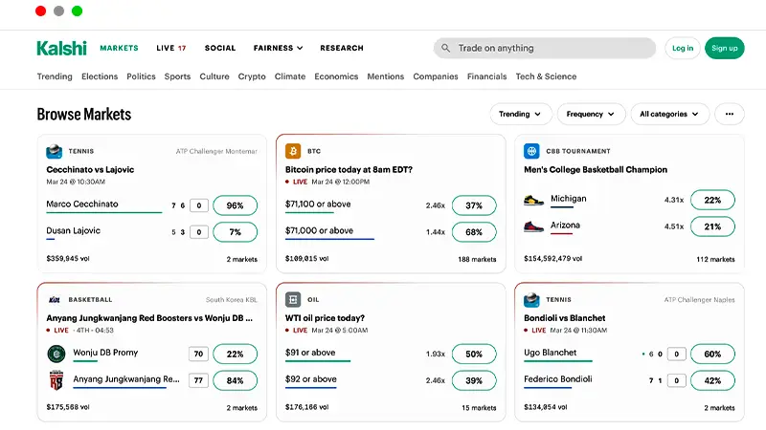The image size is (766, 430).
Task: Open Anyang Jungkwanjang Red Boosters vs Wonju market
Action: pos(149,318)
